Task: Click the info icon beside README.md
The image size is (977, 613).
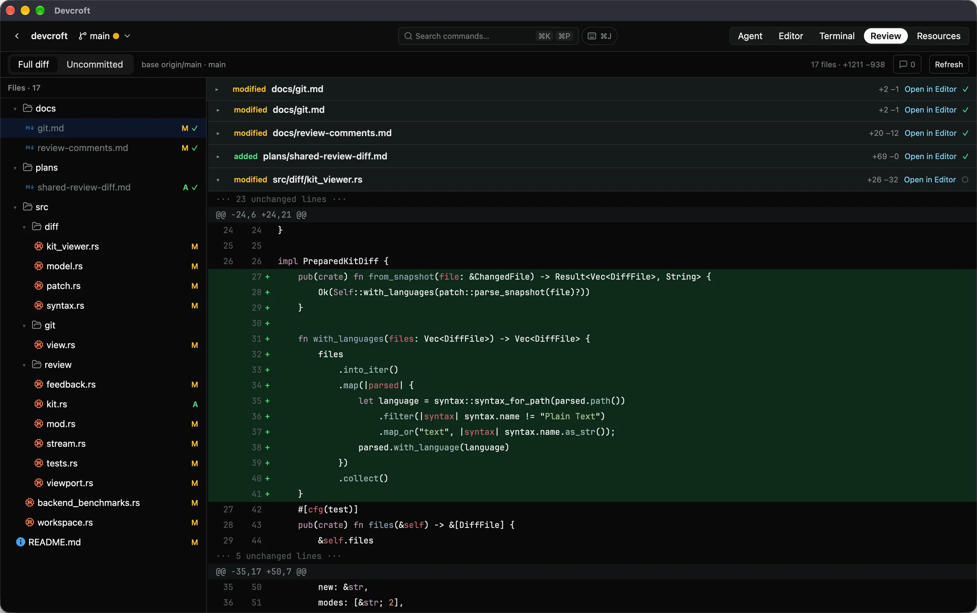Action: 20,542
